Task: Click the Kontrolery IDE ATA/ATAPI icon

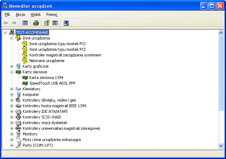Action: click(x=18, y=111)
